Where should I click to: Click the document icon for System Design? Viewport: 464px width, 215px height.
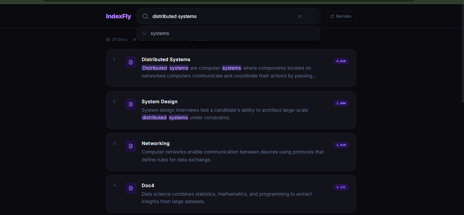(x=131, y=104)
